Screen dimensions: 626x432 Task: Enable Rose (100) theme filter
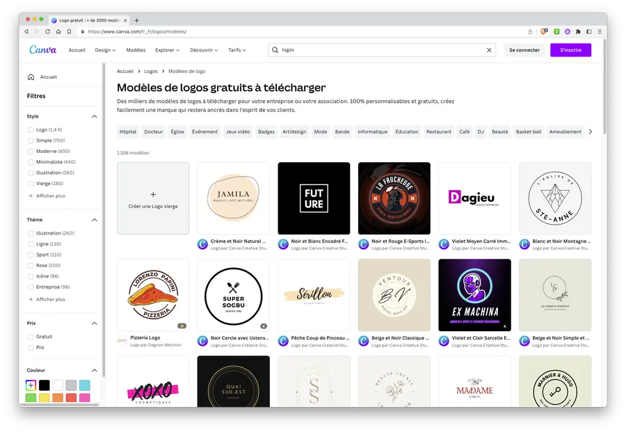pyautogui.click(x=31, y=266)
